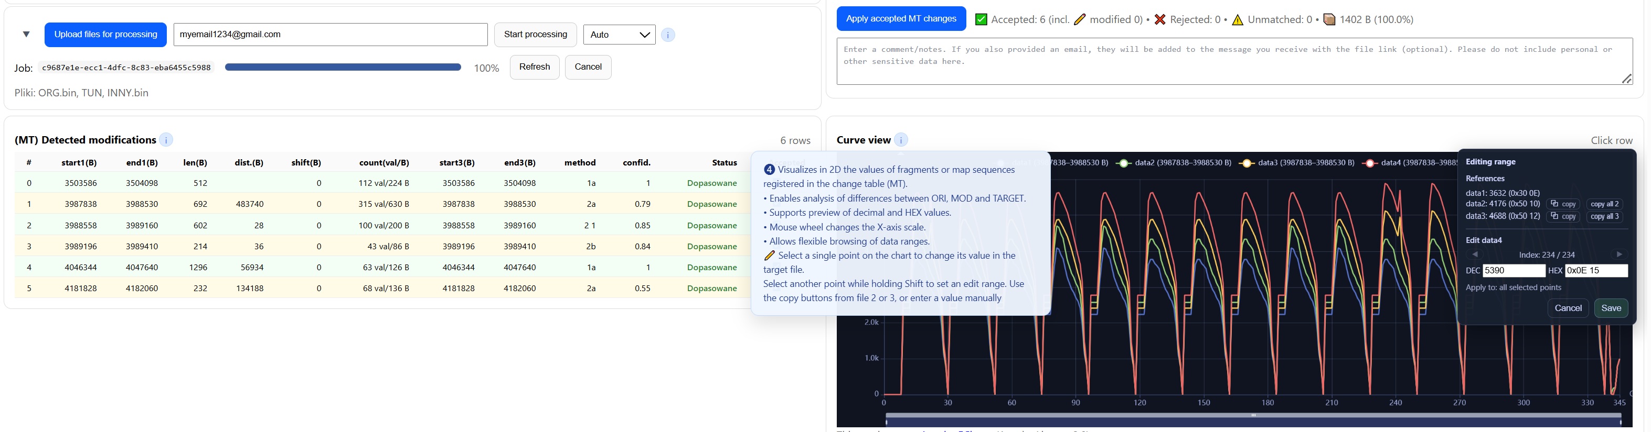Select table row 1 starting at 3987838
Image resolution: width=1651 pixels, height=432 pixels.
click(382, 204)
